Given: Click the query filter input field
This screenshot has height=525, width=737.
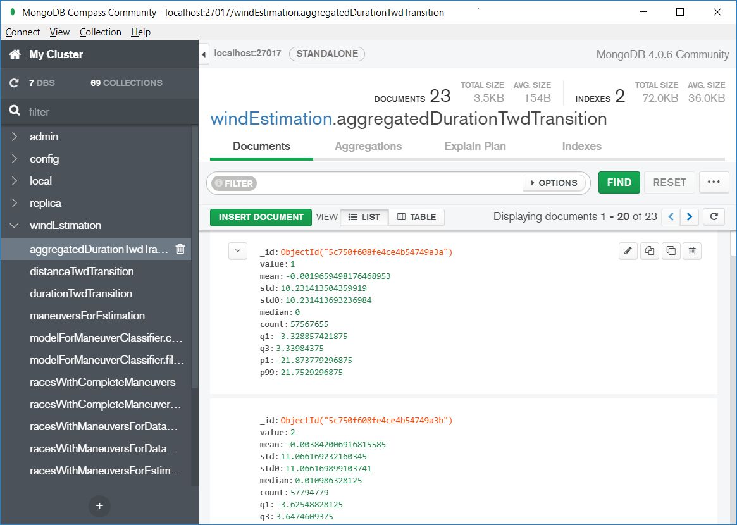Looking at the screenshot, I should (389, 183).
